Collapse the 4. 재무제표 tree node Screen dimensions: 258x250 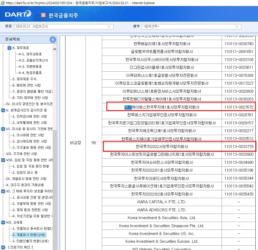point(9,48)
